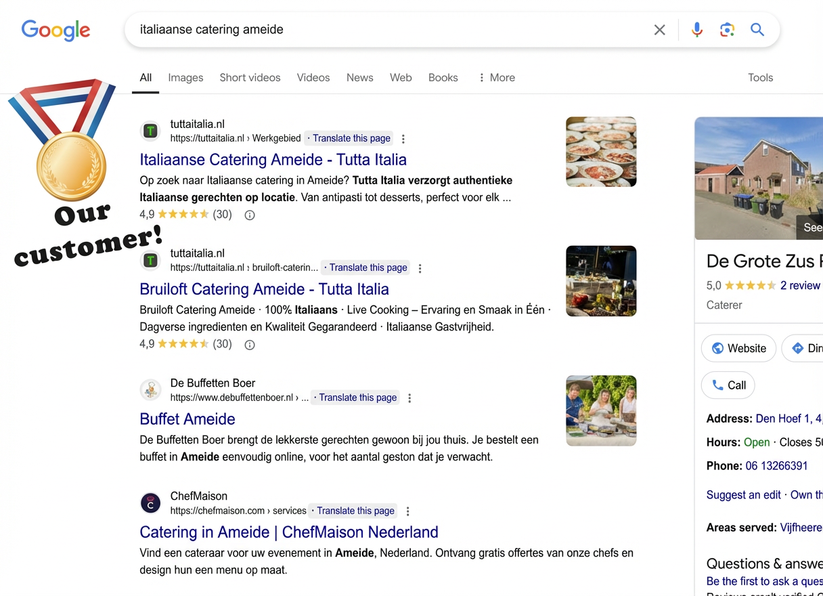
Task: Open the Tools options
Action: coord(760,78)
